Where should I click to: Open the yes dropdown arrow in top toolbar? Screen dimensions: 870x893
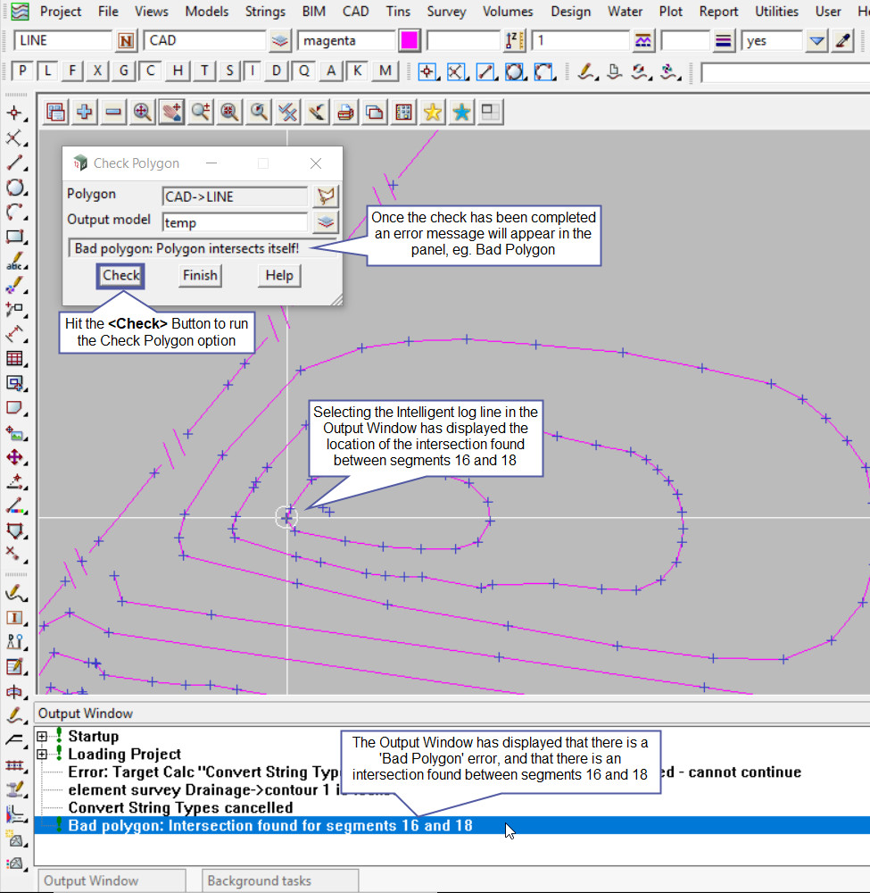pos(816,40)
